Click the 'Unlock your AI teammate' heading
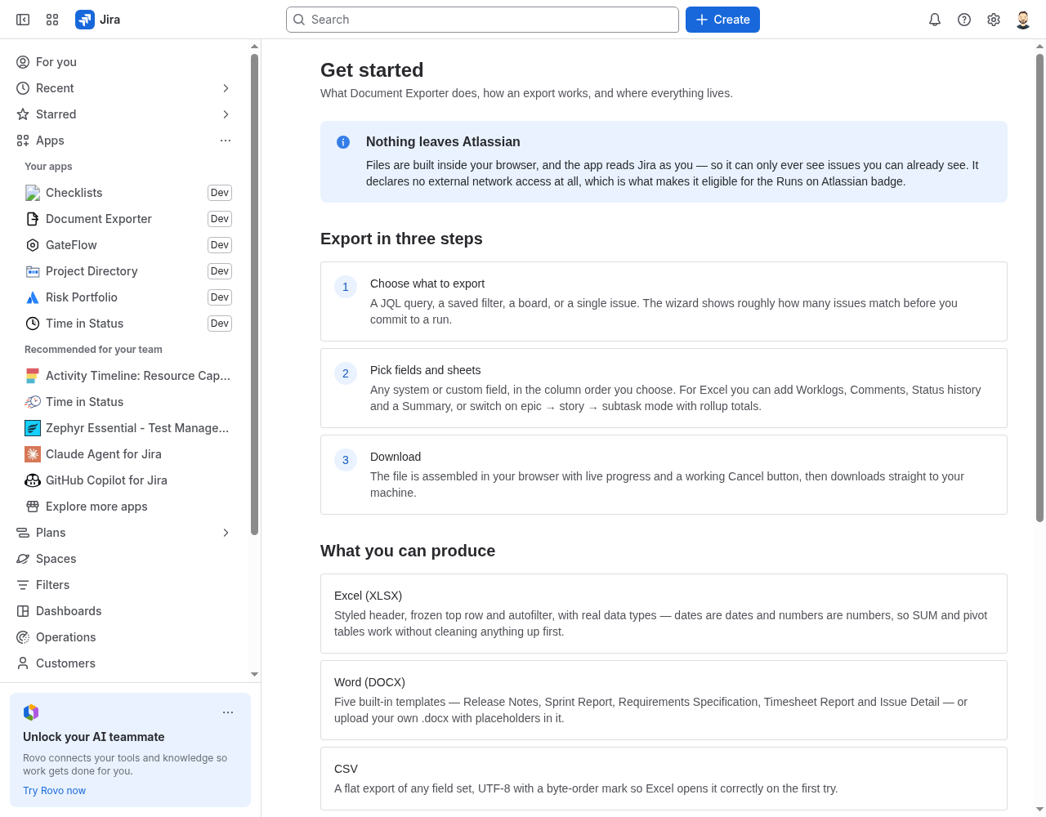Image resolution: width=1046 pixels, height=817 pixels. click(x=94, y=737)
